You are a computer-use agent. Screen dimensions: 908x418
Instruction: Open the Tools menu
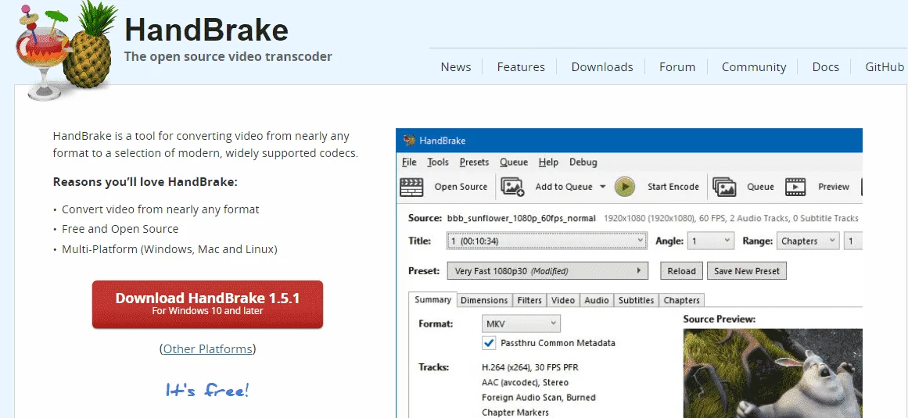(438, 162)
